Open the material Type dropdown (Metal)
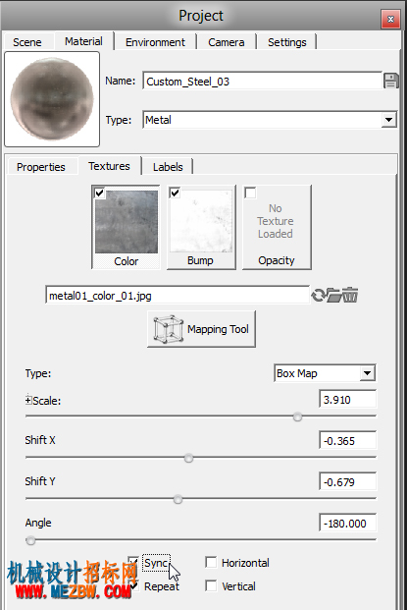The width and height of the screenshot is (407, 610). coord(388,120)
